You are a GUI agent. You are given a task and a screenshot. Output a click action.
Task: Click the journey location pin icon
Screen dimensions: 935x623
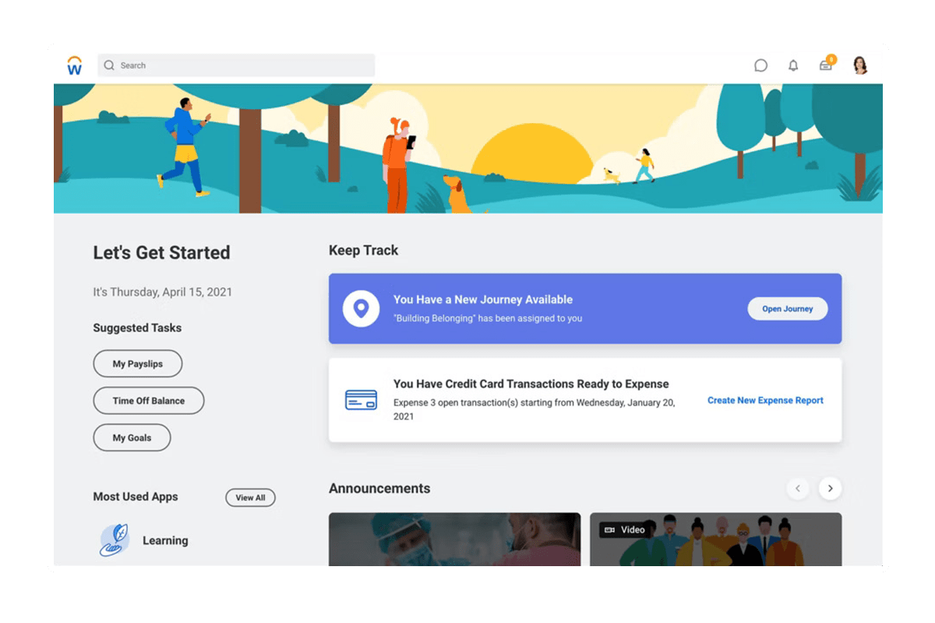tap(361, 309)
